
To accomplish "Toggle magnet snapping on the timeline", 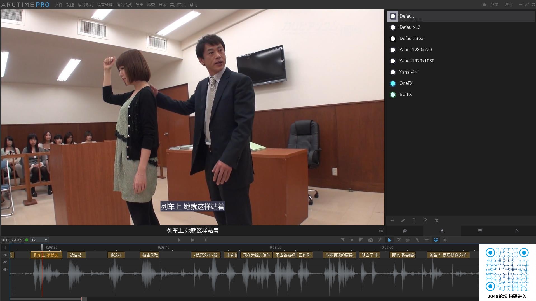I will point(436,240).
